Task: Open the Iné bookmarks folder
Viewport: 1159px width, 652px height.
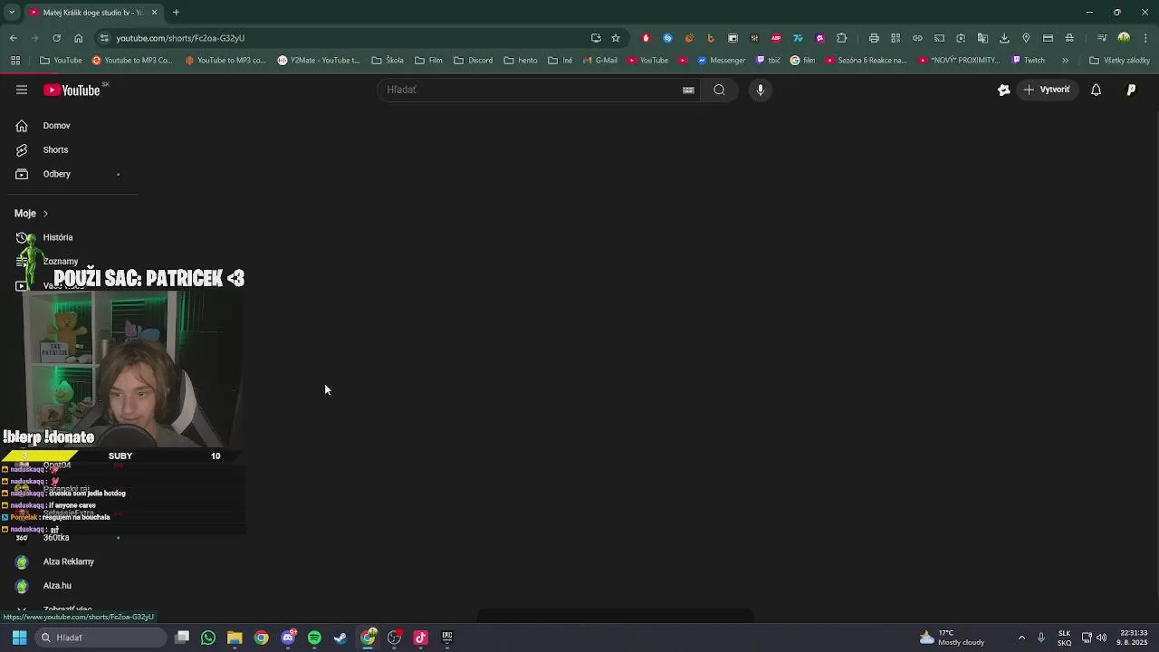Action: (x=560, y=61)
